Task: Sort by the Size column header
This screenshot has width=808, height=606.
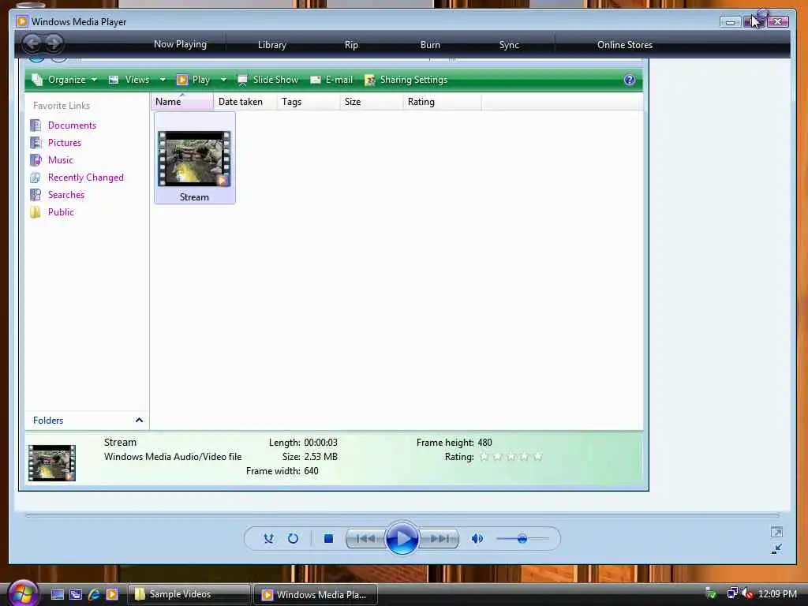Action: (371, 102)
